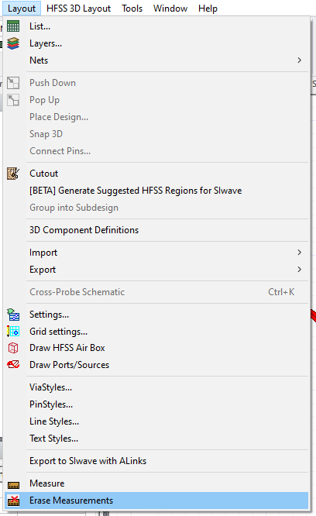The image size is (316, 516).
Task: Select the Measure menu entry
Action: click(156, 483)
